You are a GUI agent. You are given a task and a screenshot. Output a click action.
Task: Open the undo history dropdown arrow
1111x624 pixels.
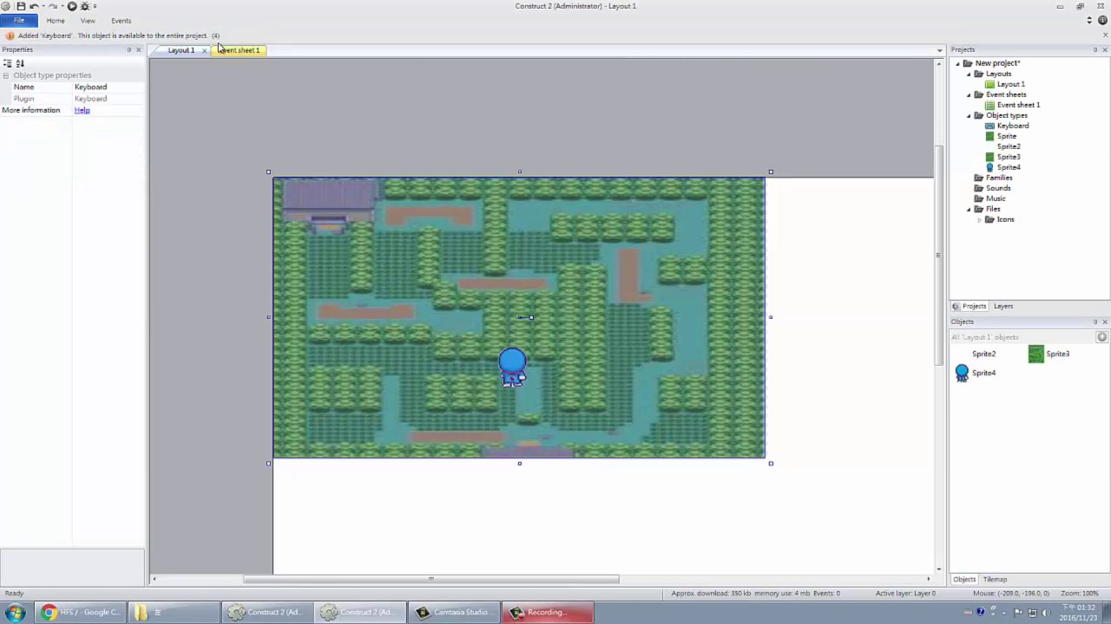(x=43, y=6)
